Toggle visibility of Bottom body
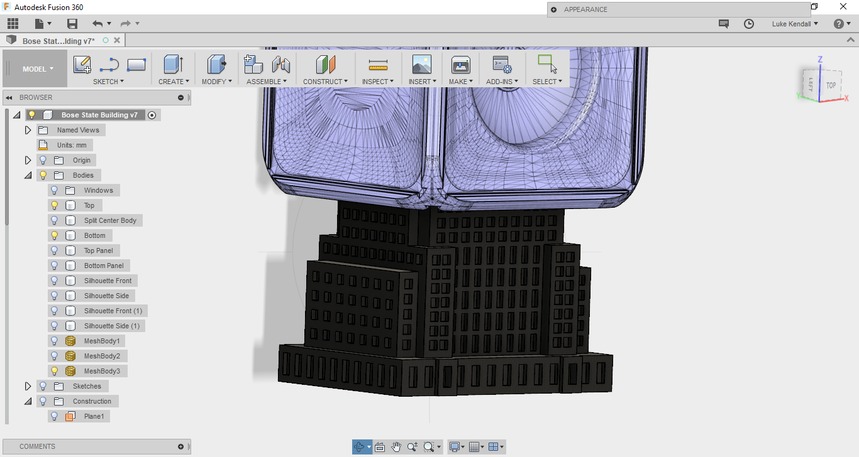 click(55, 235)
